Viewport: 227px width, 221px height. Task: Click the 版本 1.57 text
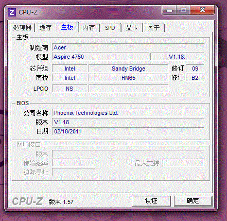pos(61,202)
